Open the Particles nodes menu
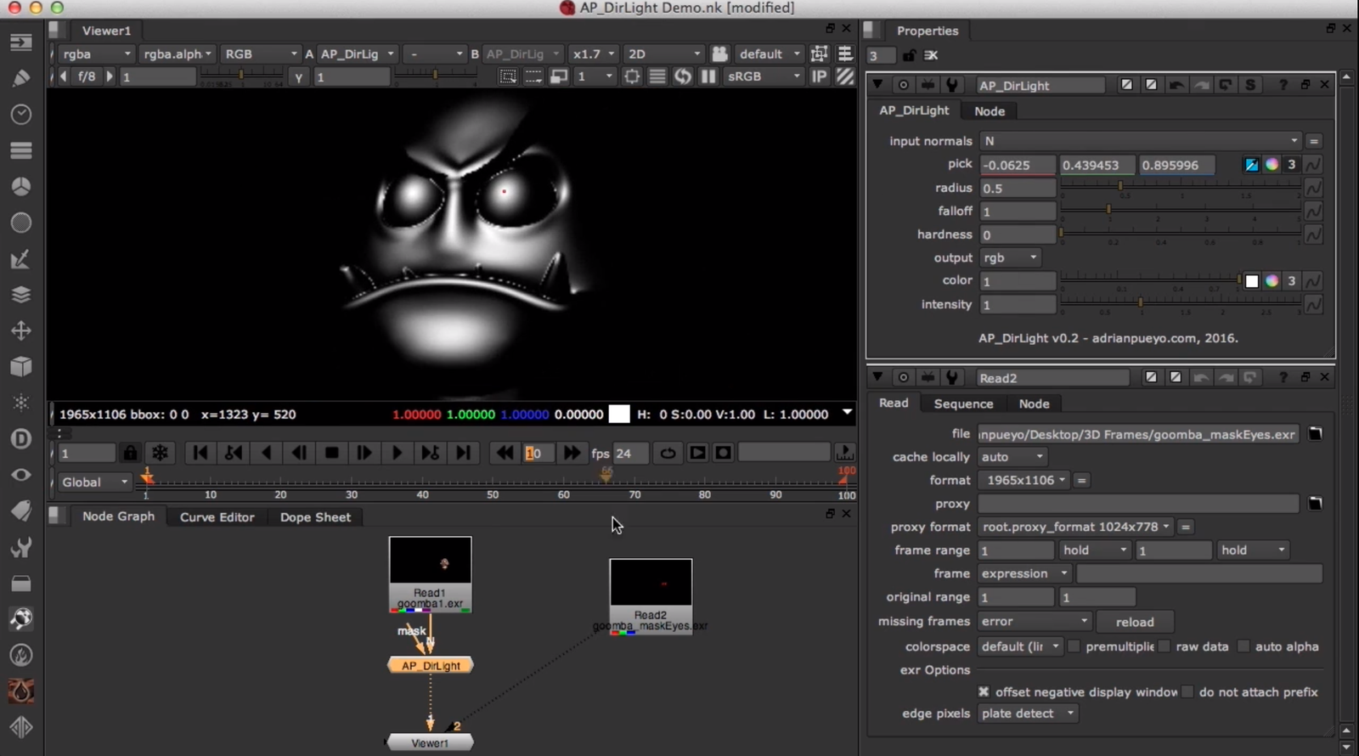Viewport: 1359px width, 756px height. point(21,403)
